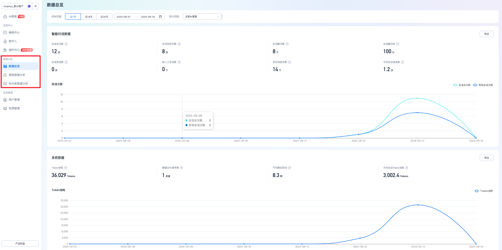Open 数字人 in the sidebar

pyautogui.click(x=13, y=41)
